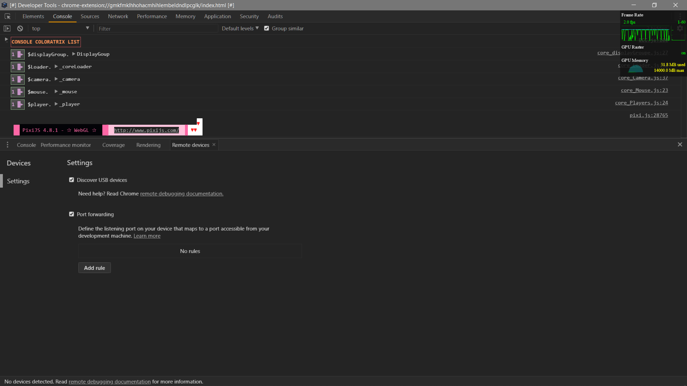Image resolution: width=687 pixels, height=386 pixels.
Task: Open the Performance monitor drawer tab
Action: pos(66,145)
